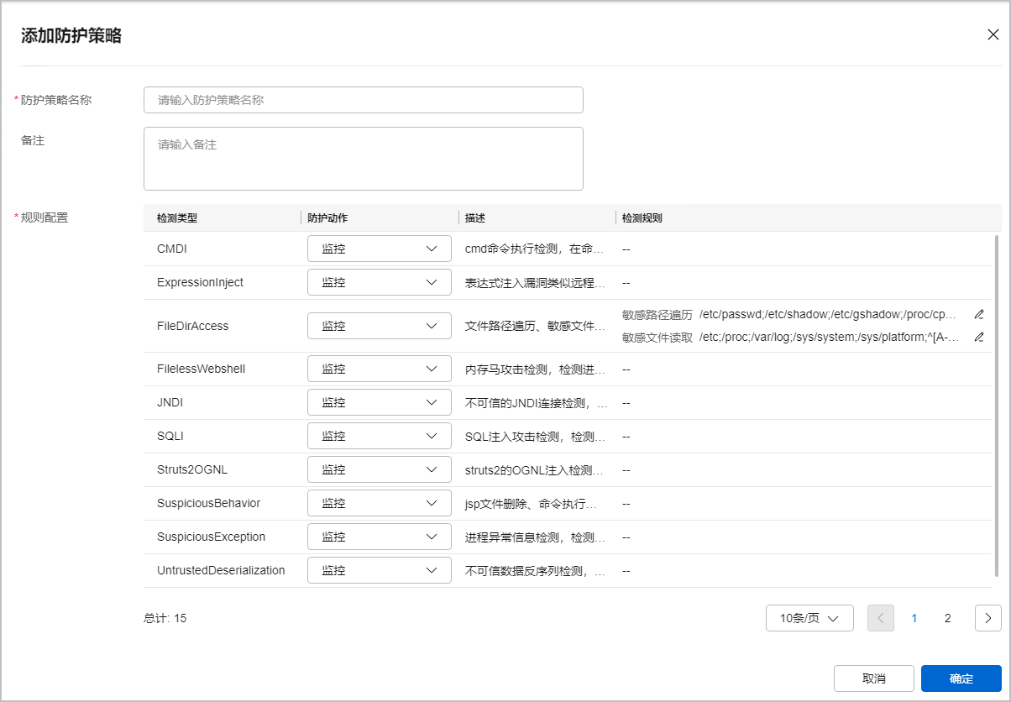Click the 防护动作 column header
Viewport: 1011px width, 702px height.
tap(327, 217)
